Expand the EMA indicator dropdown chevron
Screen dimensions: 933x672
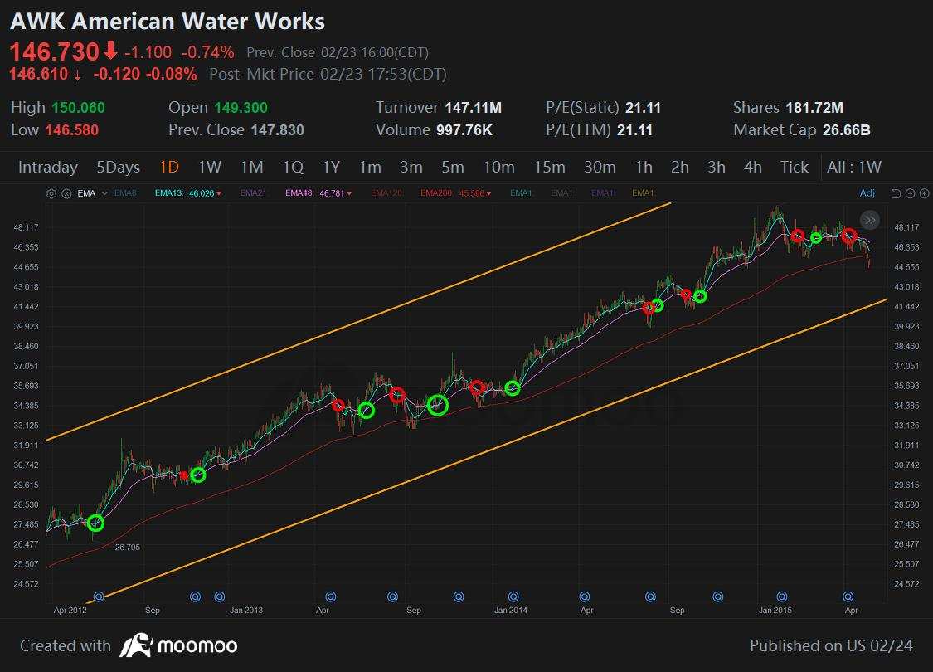104,193
